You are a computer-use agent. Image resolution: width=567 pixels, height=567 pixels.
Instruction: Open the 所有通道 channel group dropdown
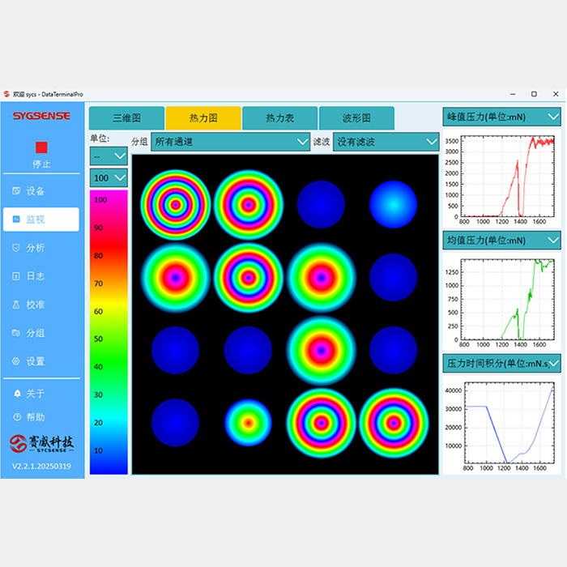coord(231,142)
